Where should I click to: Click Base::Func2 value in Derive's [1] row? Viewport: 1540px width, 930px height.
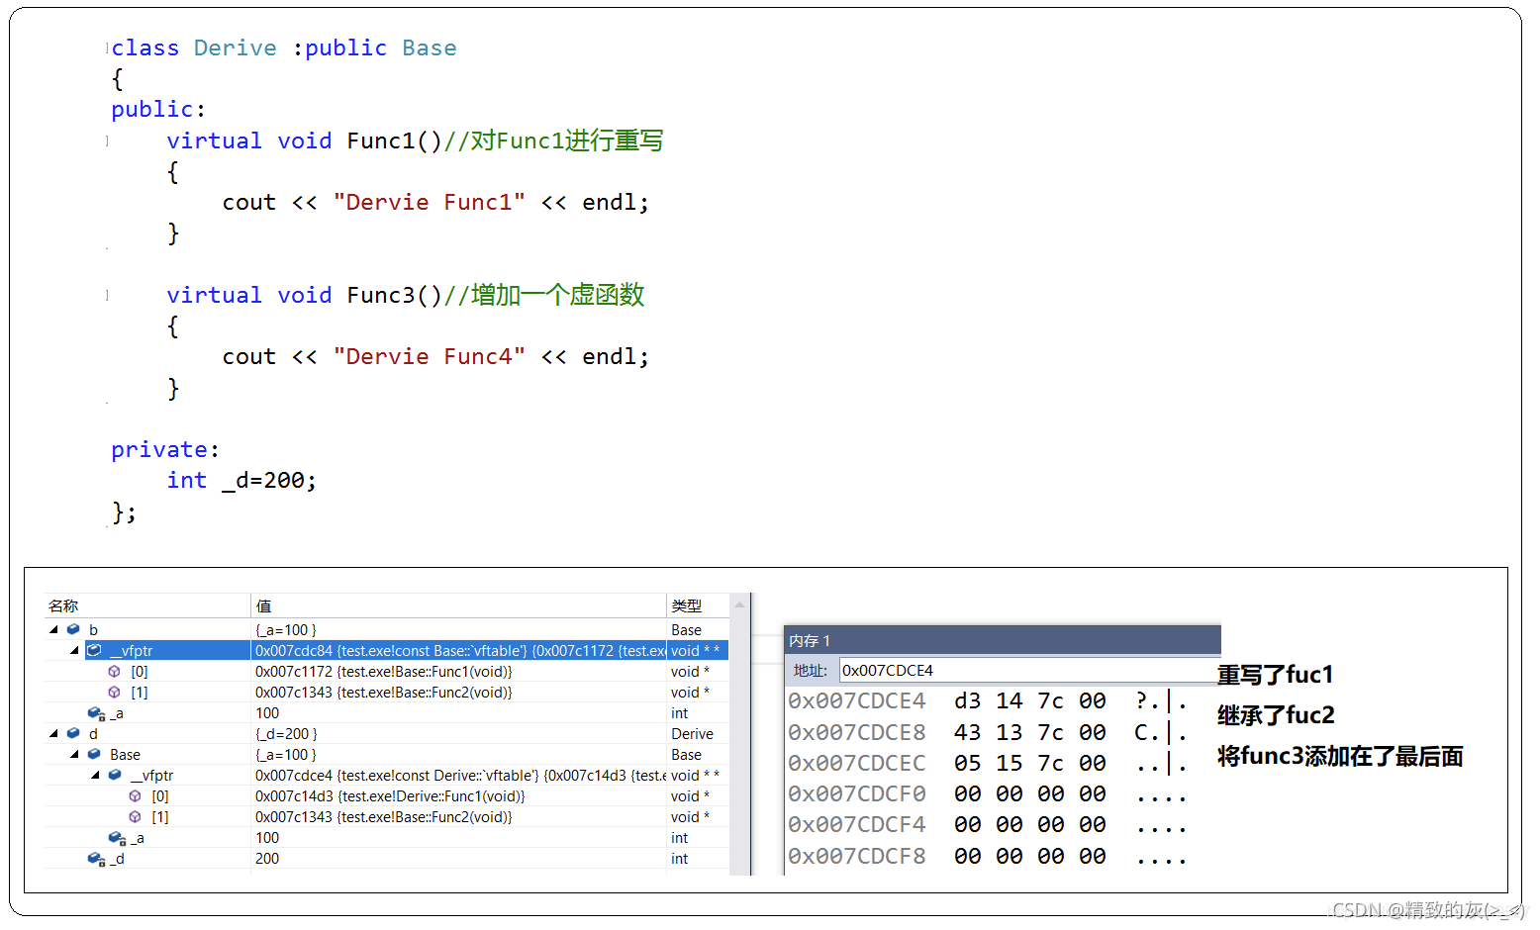384,816
